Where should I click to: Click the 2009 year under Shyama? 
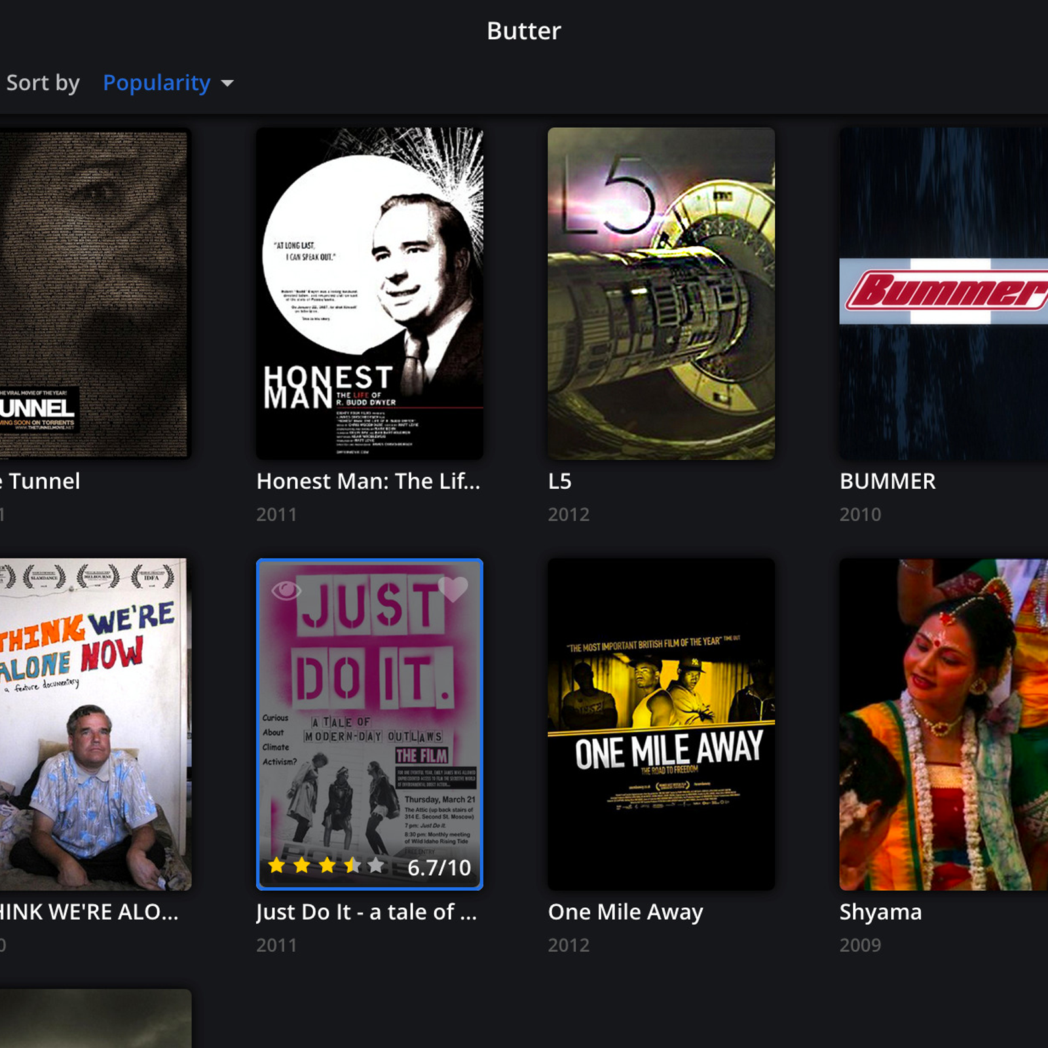[860, 945]
